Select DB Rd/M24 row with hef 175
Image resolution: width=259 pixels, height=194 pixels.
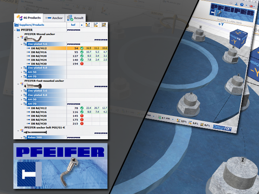point(67,120)
